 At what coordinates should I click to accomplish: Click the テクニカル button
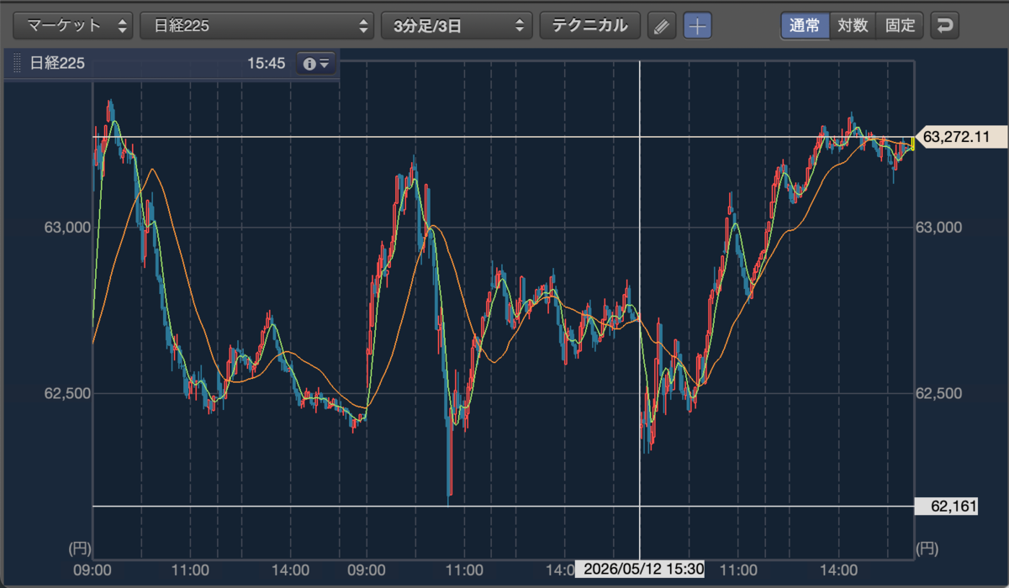coord(589,25)
